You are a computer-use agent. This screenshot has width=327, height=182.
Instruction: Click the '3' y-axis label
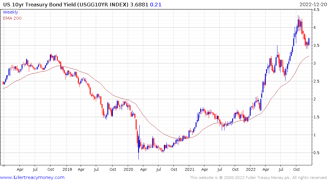point(315,63)
